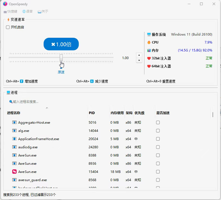The width and height of the screenshot is (221, 200).
Task: Enable the 开机自启 checkbox
Action: click(x=7, y=27)
